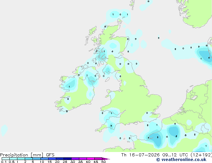
Task: Click the weatheronline.co.uk copyright link
Action: (x=181, y=160)
